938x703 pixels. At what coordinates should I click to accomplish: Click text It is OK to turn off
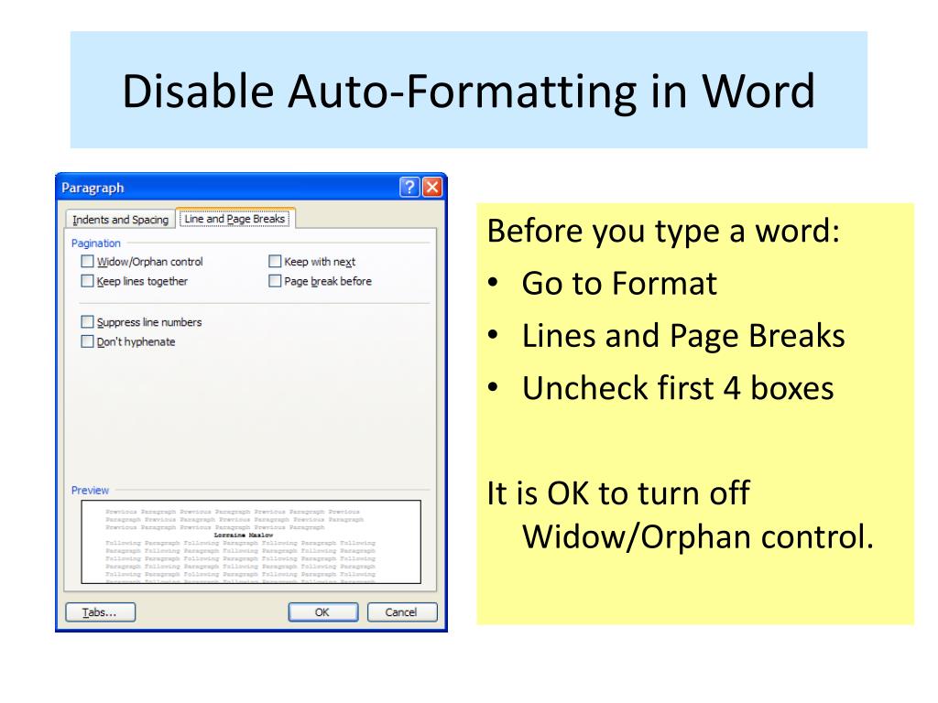pos(618,493)
